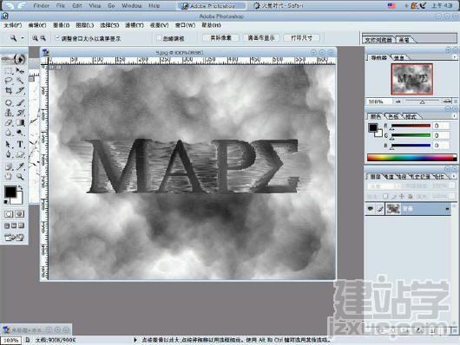Screen dimensions: 460x345
Task: Select the Hand tool
Action: [x=9, y=177]
